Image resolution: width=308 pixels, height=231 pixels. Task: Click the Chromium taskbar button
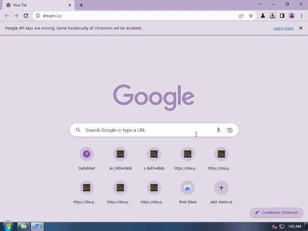point(37,226)
